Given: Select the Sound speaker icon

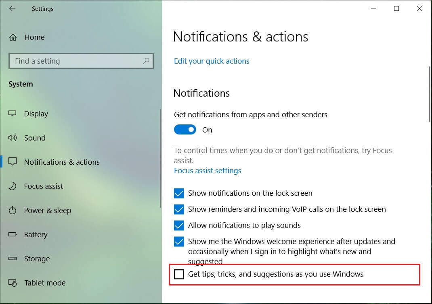Looking at the screenshot, I should 13,138.
